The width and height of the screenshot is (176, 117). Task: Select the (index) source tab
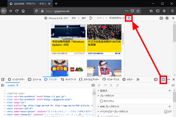tap(11, 85)
